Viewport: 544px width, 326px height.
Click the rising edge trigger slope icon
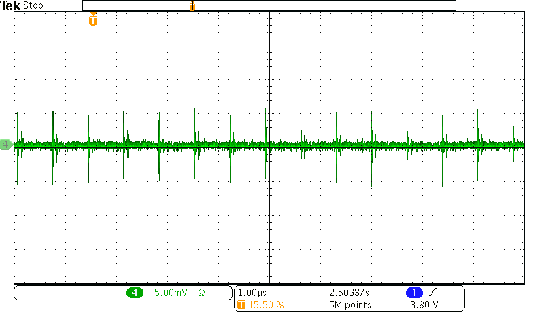(x=434, y=293)
